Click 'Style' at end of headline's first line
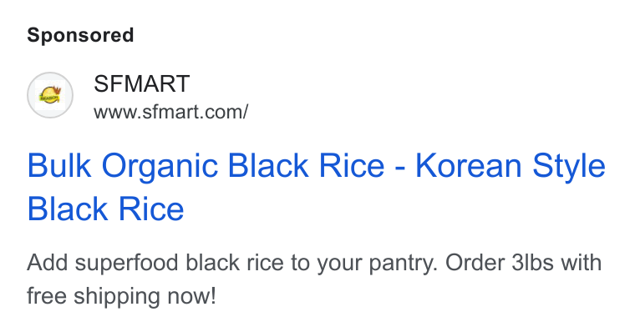Viewport: 635px width, 332px height. (x=569, y=167)
